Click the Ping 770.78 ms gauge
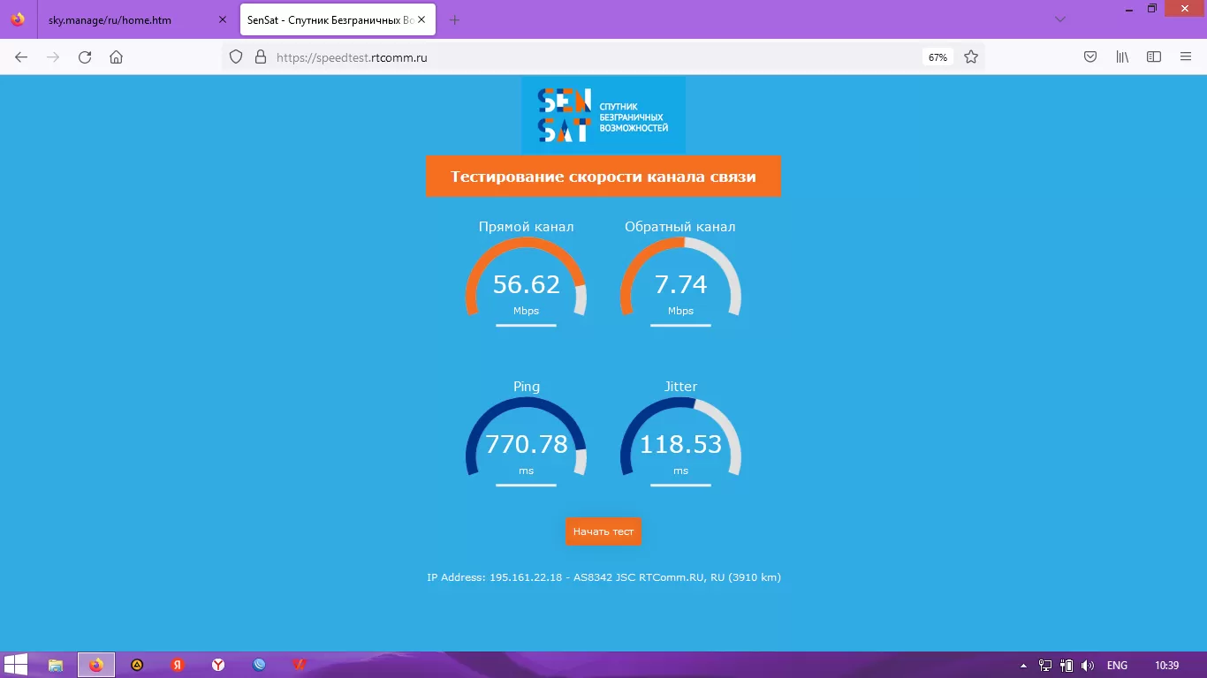 tap(526, 442)
